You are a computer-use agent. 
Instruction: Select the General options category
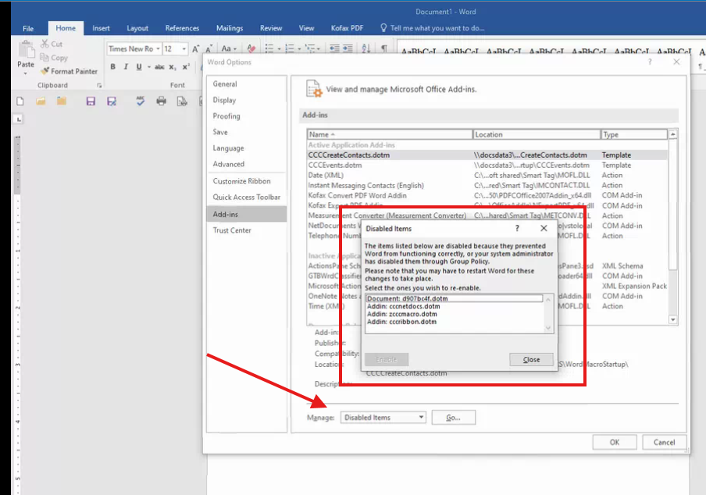pyautogui.click(x=247, y=84)
